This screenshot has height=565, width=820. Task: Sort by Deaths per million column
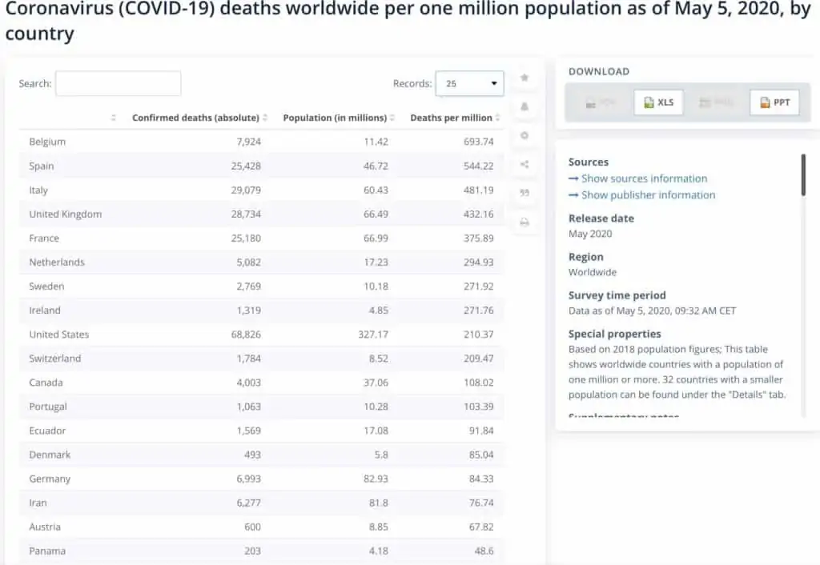tap(455, 118)
